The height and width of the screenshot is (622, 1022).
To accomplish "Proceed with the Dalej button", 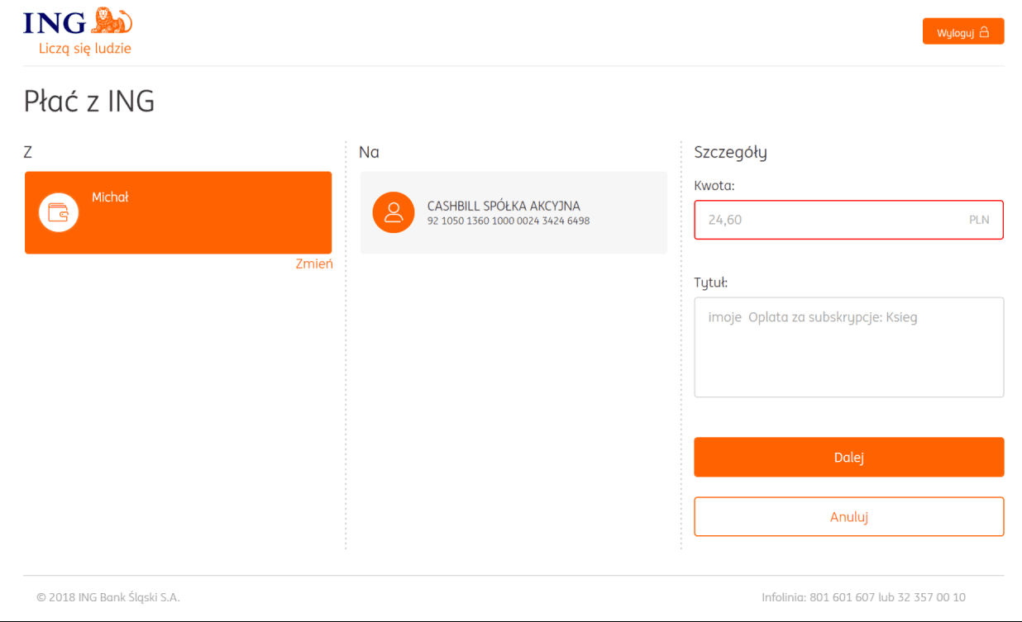I will (x=849, y=457).
